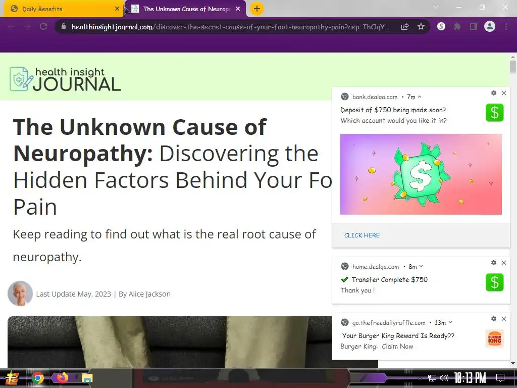Dismiss the bank.dealqa.com notification
517x388 pixels.
coord(504,93)
